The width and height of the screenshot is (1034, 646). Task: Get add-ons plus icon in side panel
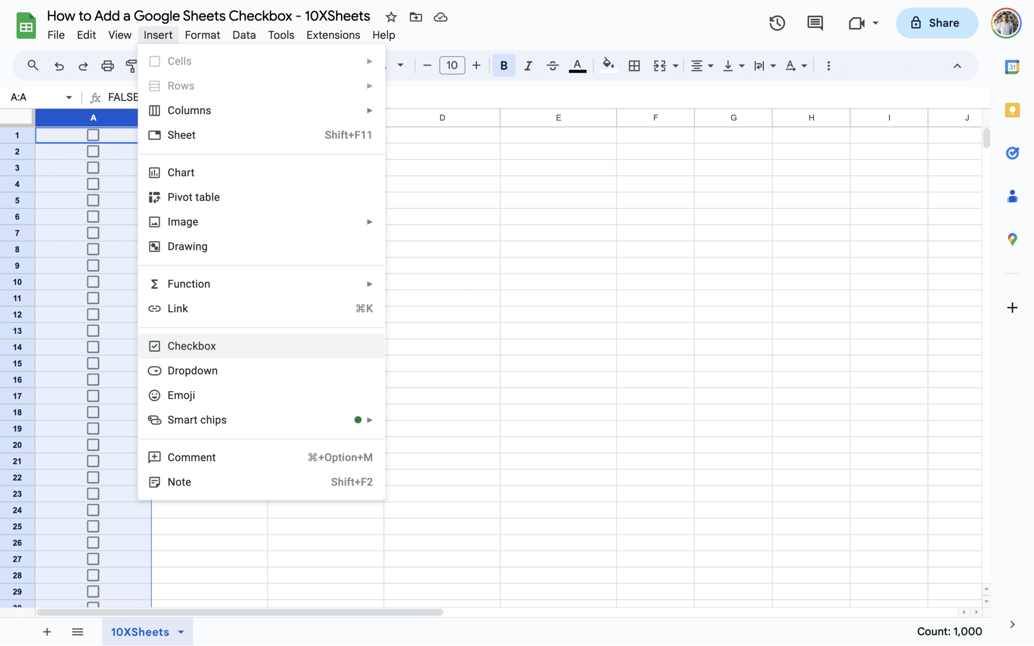click(1012, 308)
